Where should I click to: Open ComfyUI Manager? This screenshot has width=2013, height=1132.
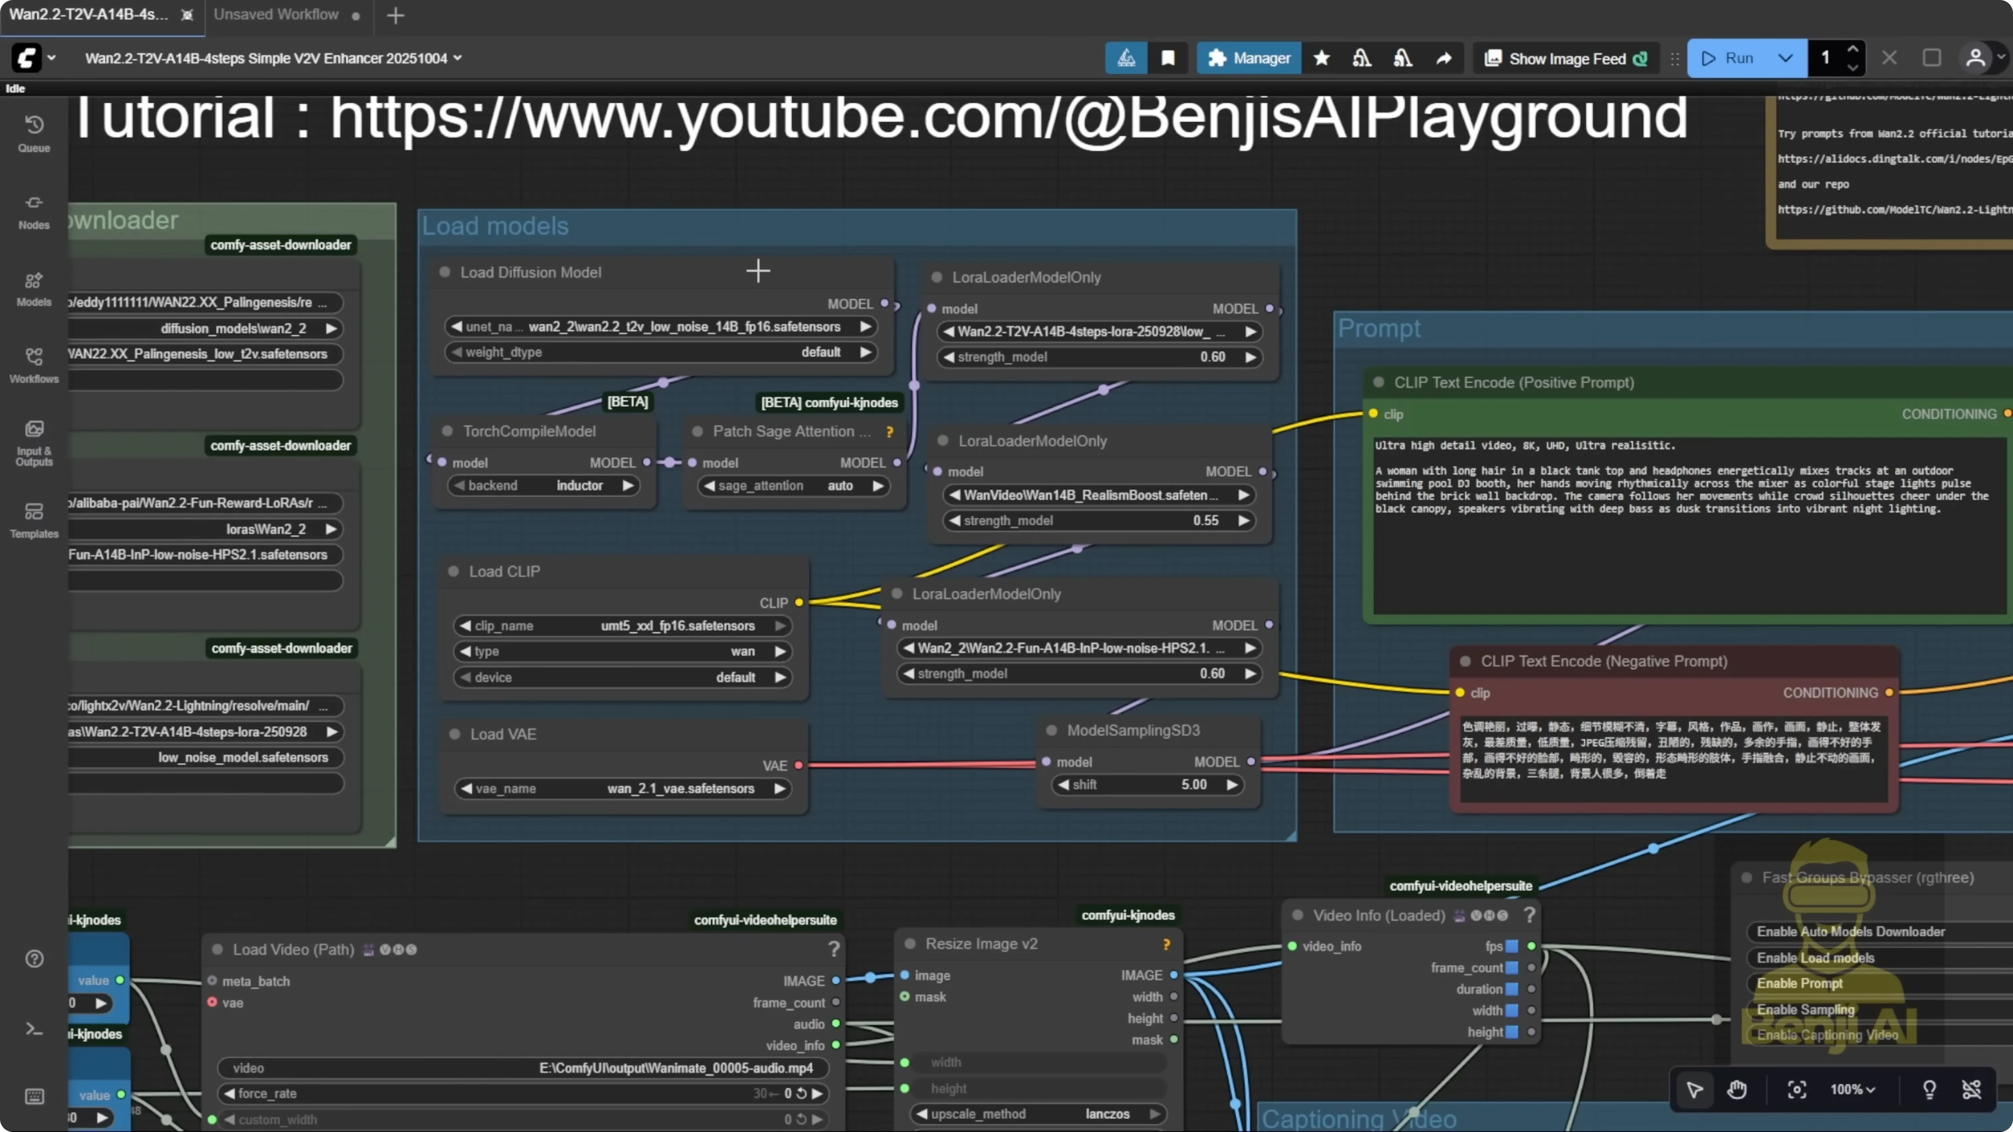click(1249, 58)
